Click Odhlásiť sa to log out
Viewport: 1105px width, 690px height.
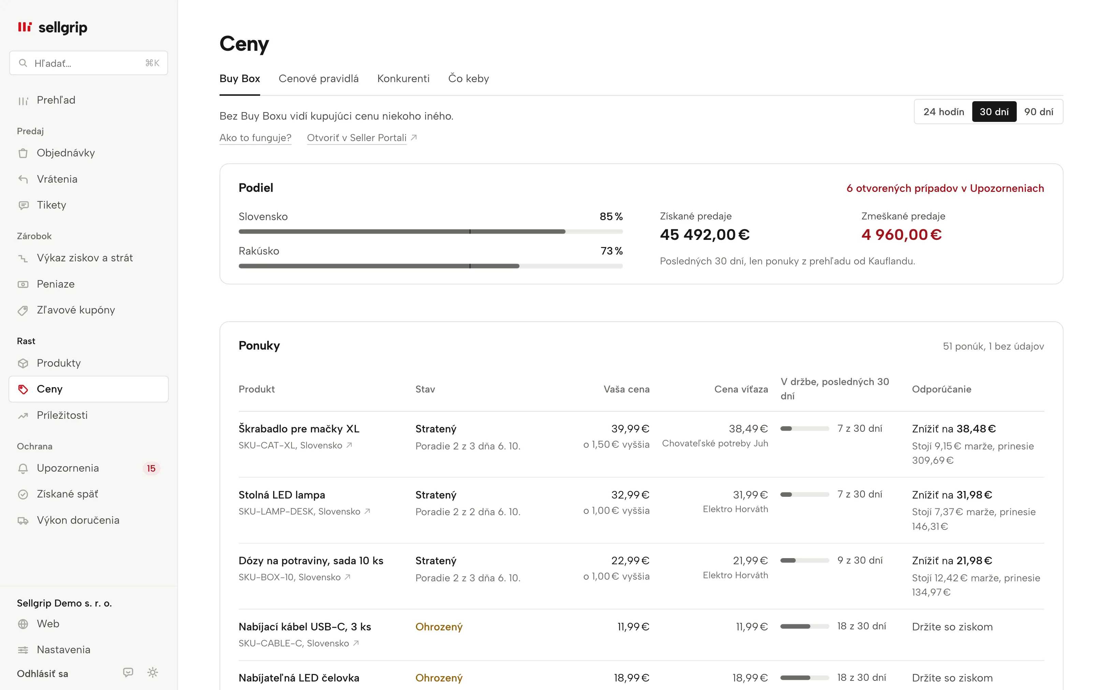point(43,674)
